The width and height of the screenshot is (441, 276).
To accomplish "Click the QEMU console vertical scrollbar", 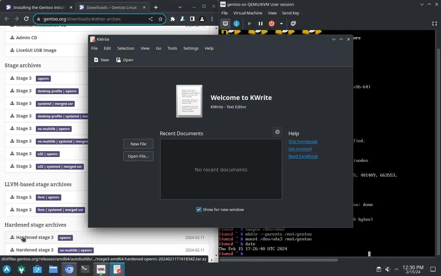I will point(438,152).
